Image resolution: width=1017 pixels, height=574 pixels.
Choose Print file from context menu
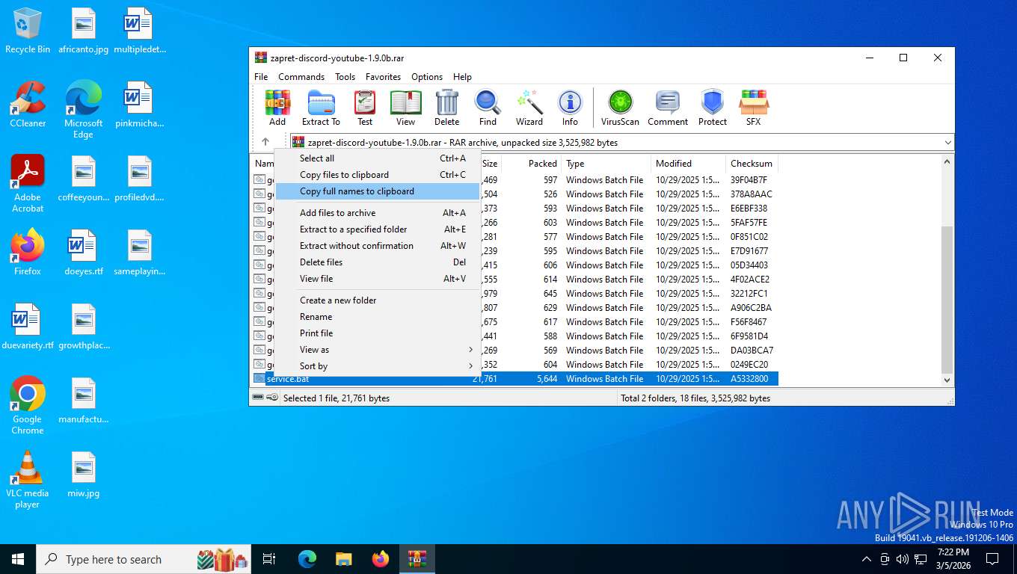(378, 333)
